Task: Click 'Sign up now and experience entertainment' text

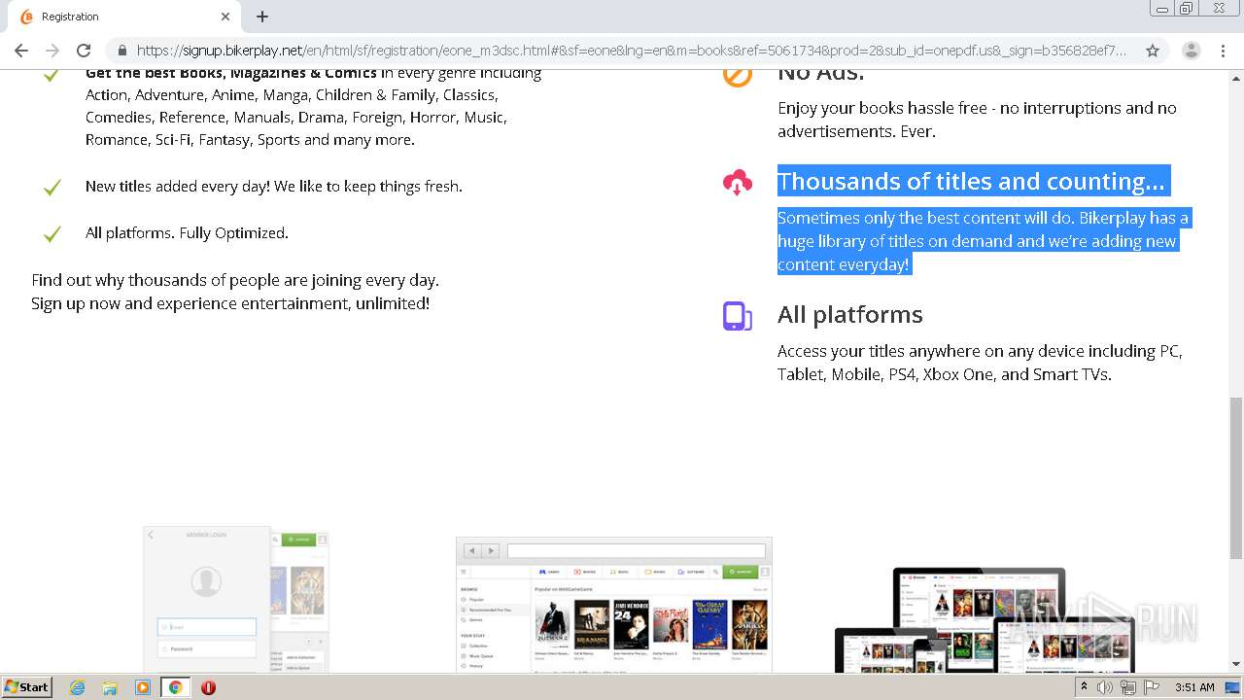Action: [x=230, y=303]
